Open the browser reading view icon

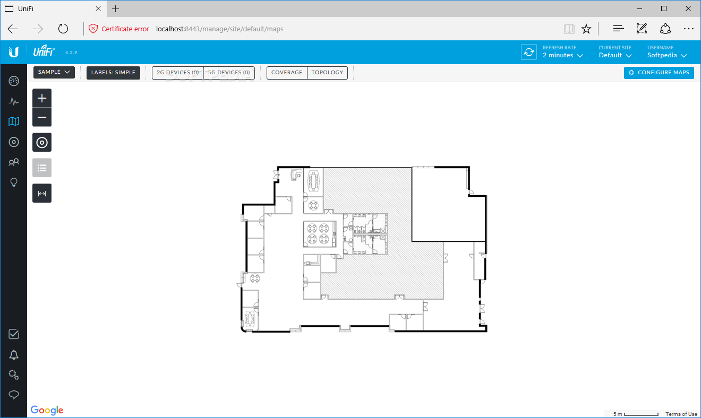pos(569,29)
